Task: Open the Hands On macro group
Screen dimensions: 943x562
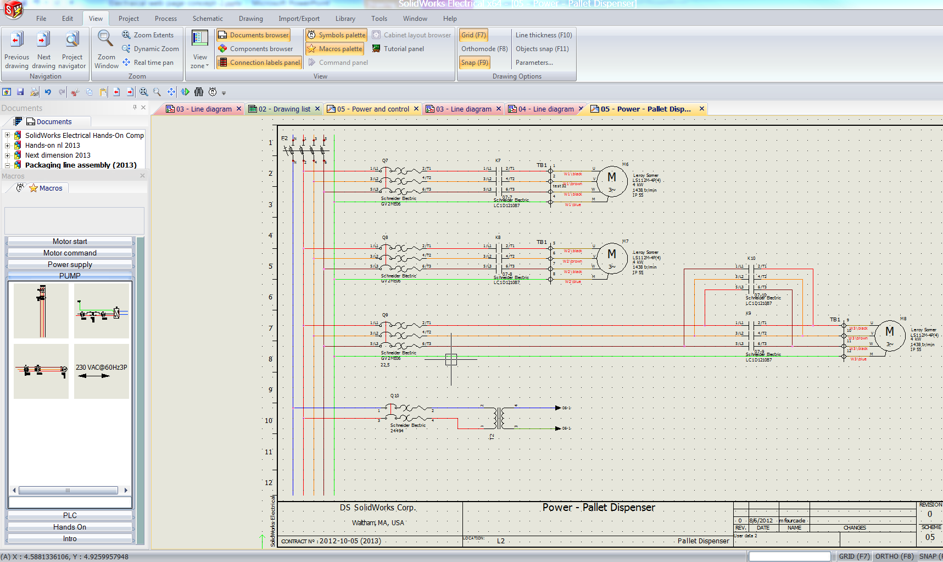Action: [70, 527]
